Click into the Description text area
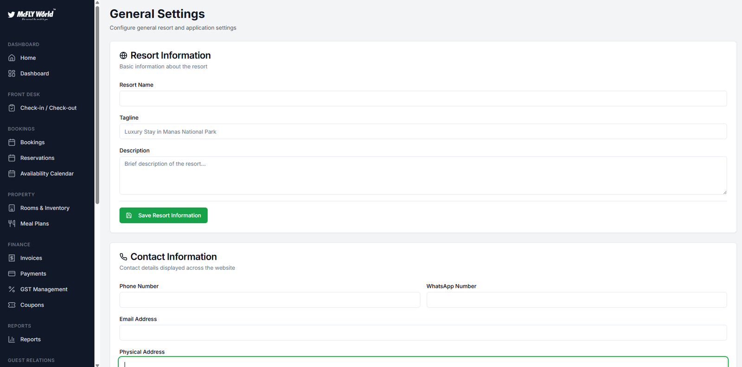Viewport: 742px width, 367px height. 423,175
